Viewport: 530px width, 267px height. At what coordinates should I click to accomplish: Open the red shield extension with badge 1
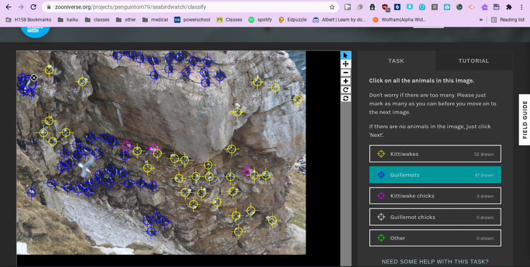point(385,7)
